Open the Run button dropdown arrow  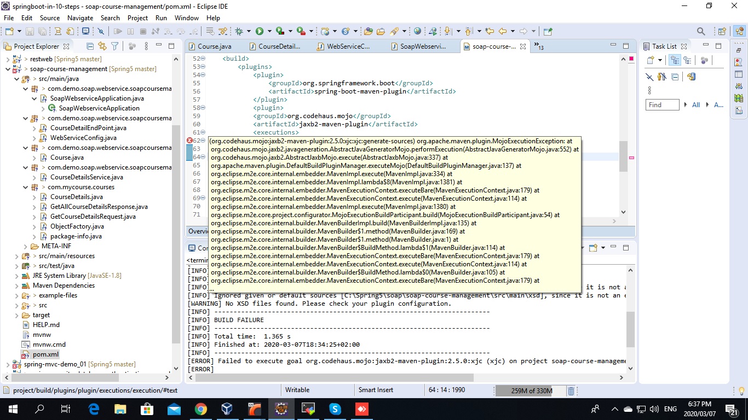(269, 32)
